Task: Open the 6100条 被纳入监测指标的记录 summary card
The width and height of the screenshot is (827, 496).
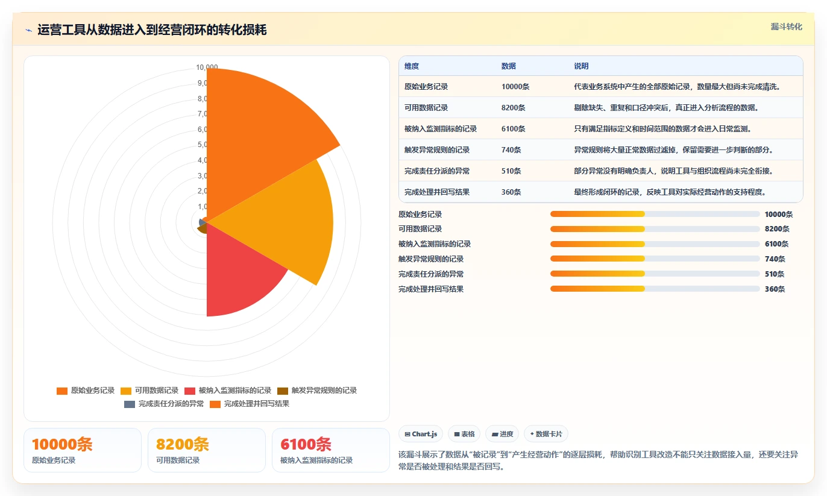Action: click(331, 450)
